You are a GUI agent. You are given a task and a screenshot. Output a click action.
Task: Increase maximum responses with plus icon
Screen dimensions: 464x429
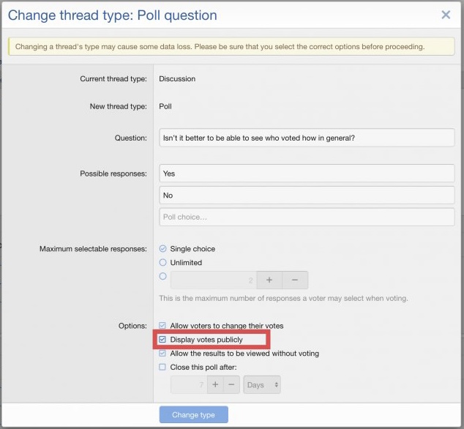click(269, 280)
